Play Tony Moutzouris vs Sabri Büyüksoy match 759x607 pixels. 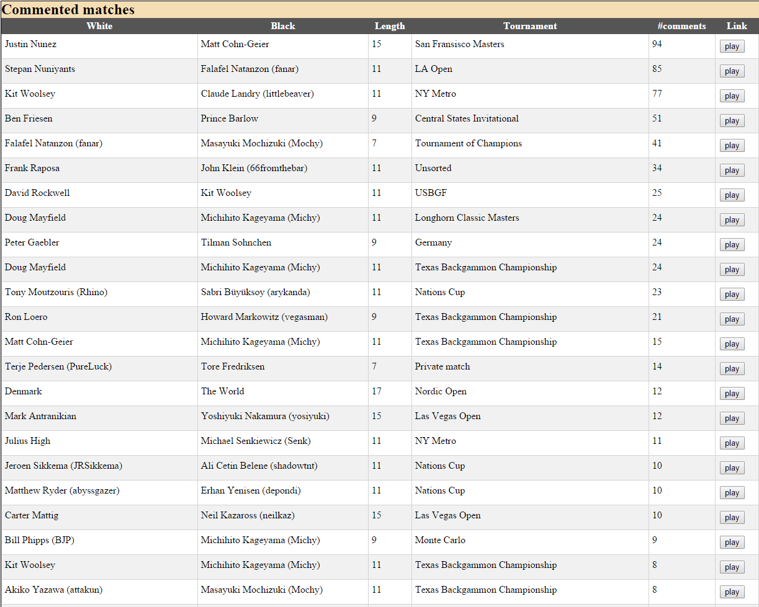point(732,295)
